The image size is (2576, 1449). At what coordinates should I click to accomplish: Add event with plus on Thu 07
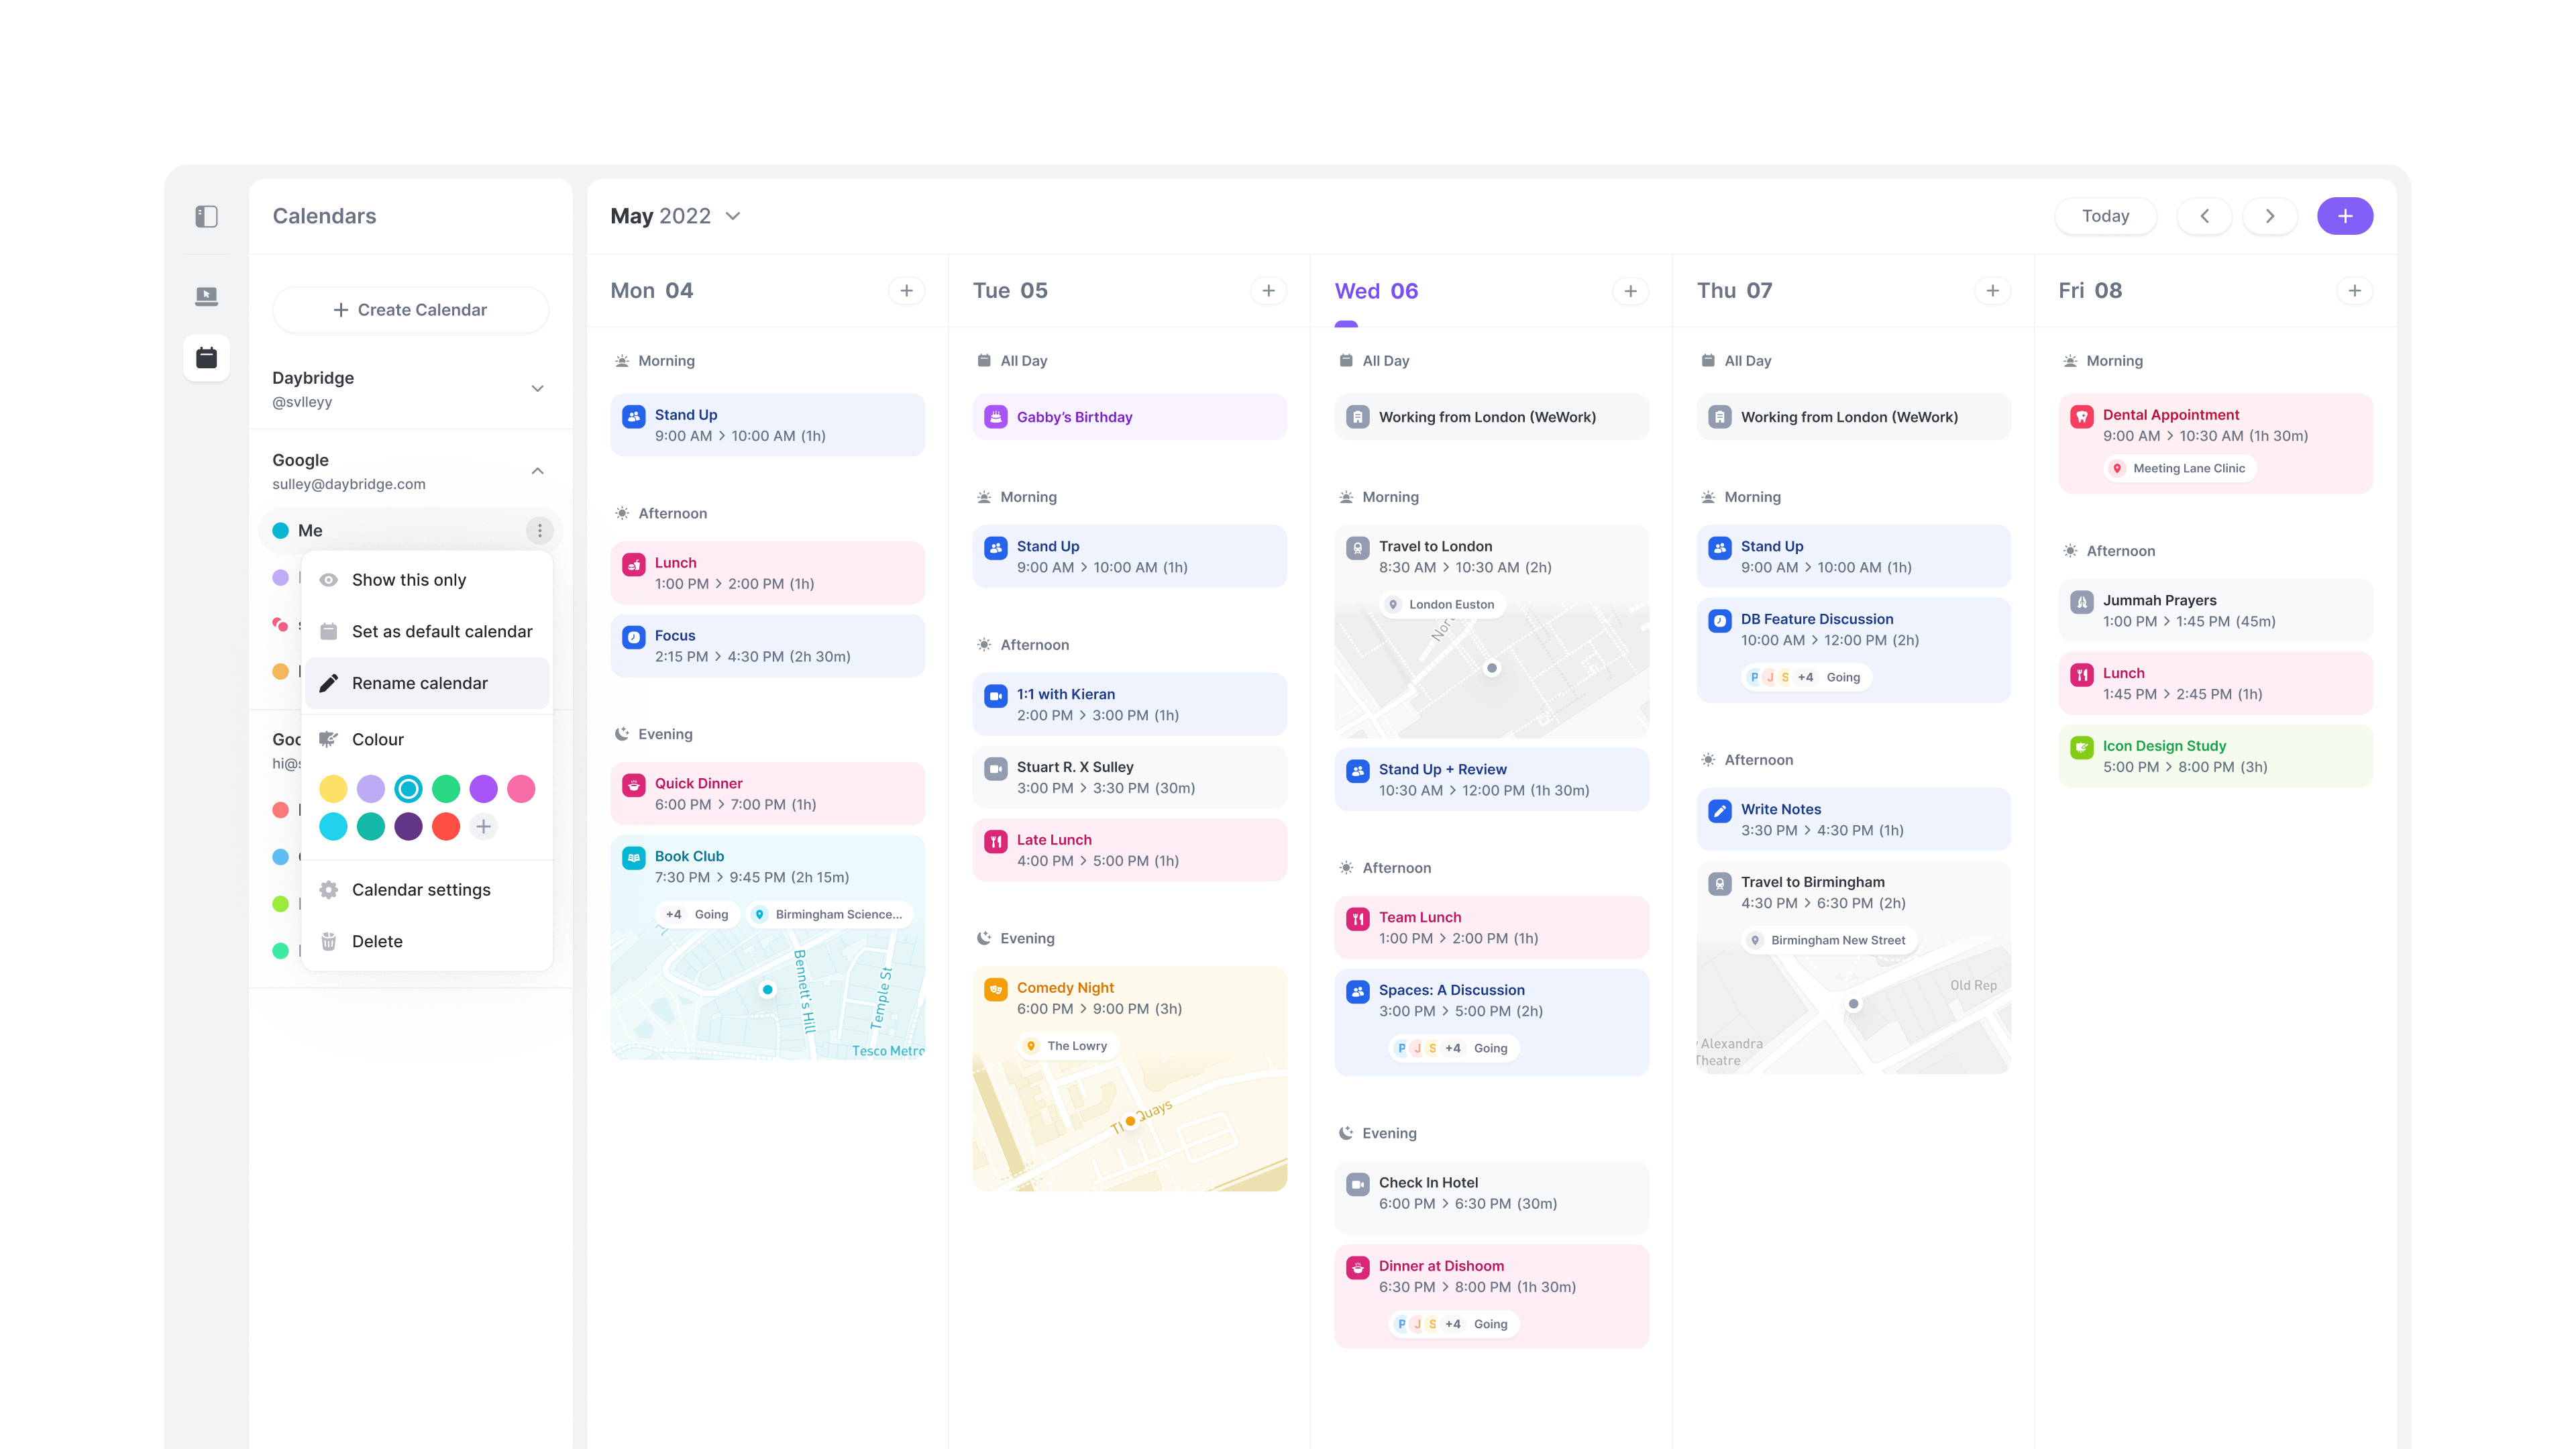1992,291
